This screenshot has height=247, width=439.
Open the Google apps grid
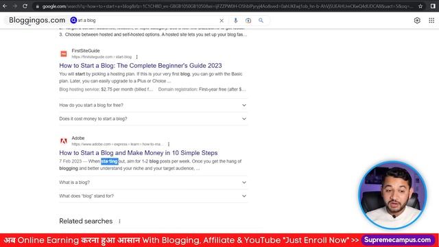click(x=431, y=21)
